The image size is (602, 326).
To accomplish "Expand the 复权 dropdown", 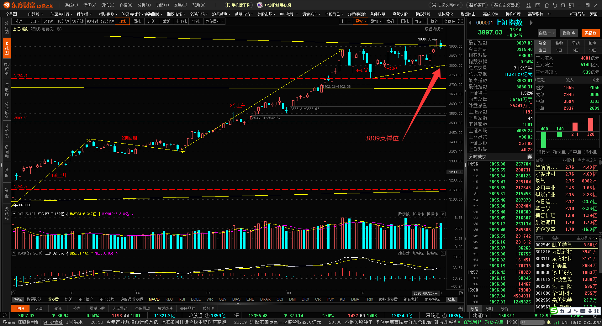I will point(361,21).
